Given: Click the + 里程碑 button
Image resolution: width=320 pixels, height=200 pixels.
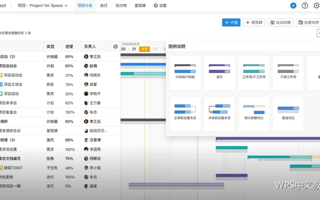Looking at the screenshot, I should 254,22.
